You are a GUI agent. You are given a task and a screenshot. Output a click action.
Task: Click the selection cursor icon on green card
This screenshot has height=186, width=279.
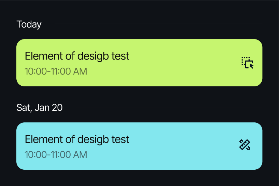pyautogui.click(x=248, y=63)
